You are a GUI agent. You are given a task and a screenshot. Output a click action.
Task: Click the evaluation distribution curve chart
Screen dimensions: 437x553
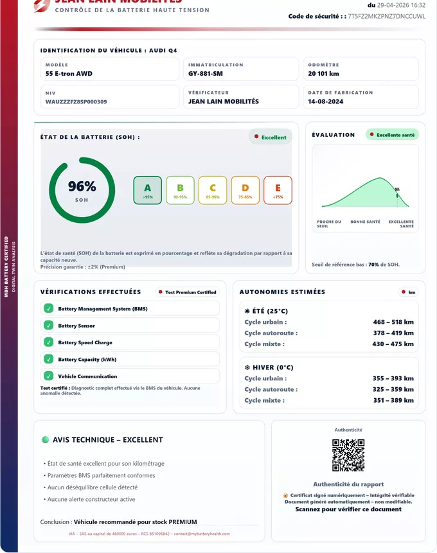(365, 192)
